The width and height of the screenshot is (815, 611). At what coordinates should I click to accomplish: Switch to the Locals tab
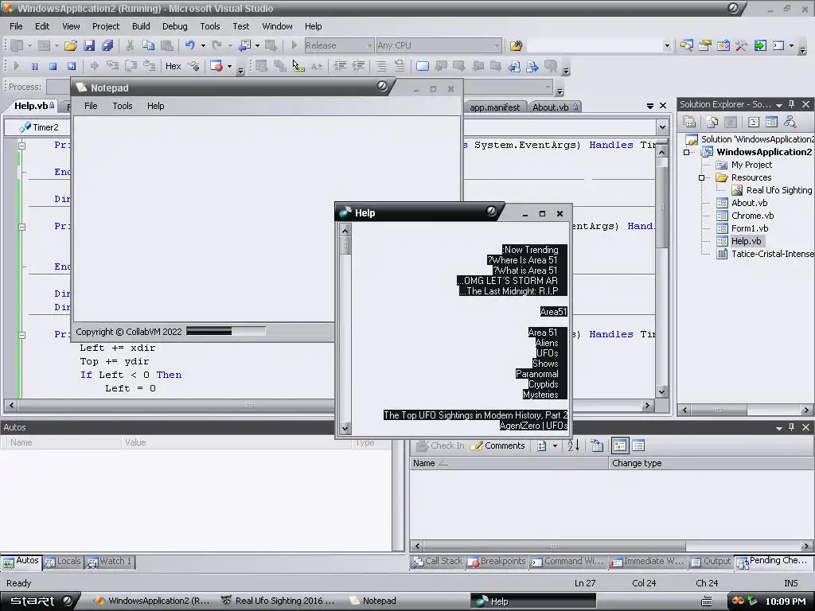[x=63, y=562]
